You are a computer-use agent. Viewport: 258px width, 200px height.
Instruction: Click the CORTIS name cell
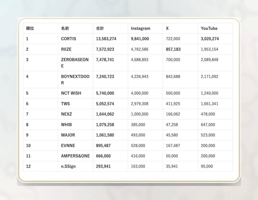click(x=69, y=39)
